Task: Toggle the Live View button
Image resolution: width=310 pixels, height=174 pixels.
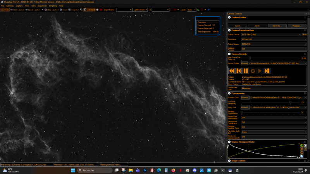Action: pyautogui.click(x=5, y=10)
